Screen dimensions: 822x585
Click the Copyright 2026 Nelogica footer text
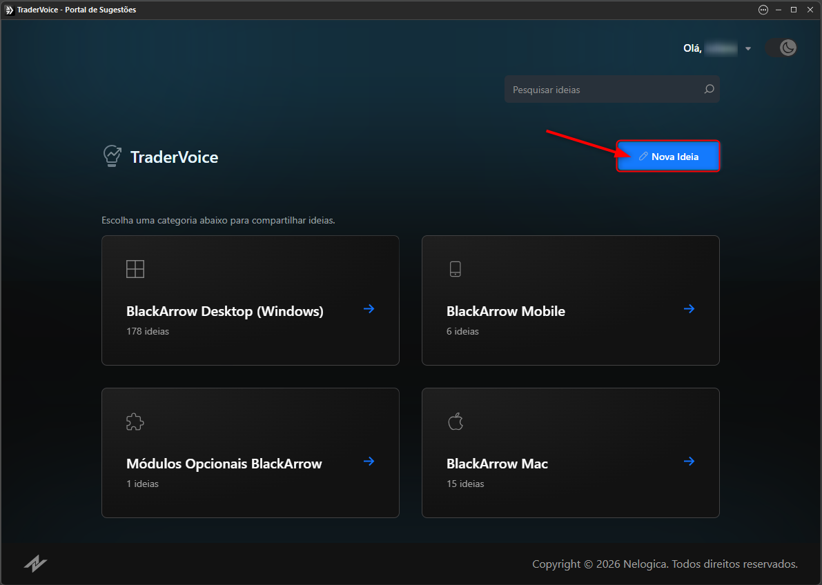[x=665, y=564]
